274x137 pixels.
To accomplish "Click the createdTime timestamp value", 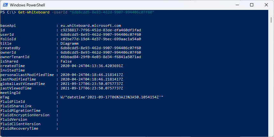I will coord(92,66).
